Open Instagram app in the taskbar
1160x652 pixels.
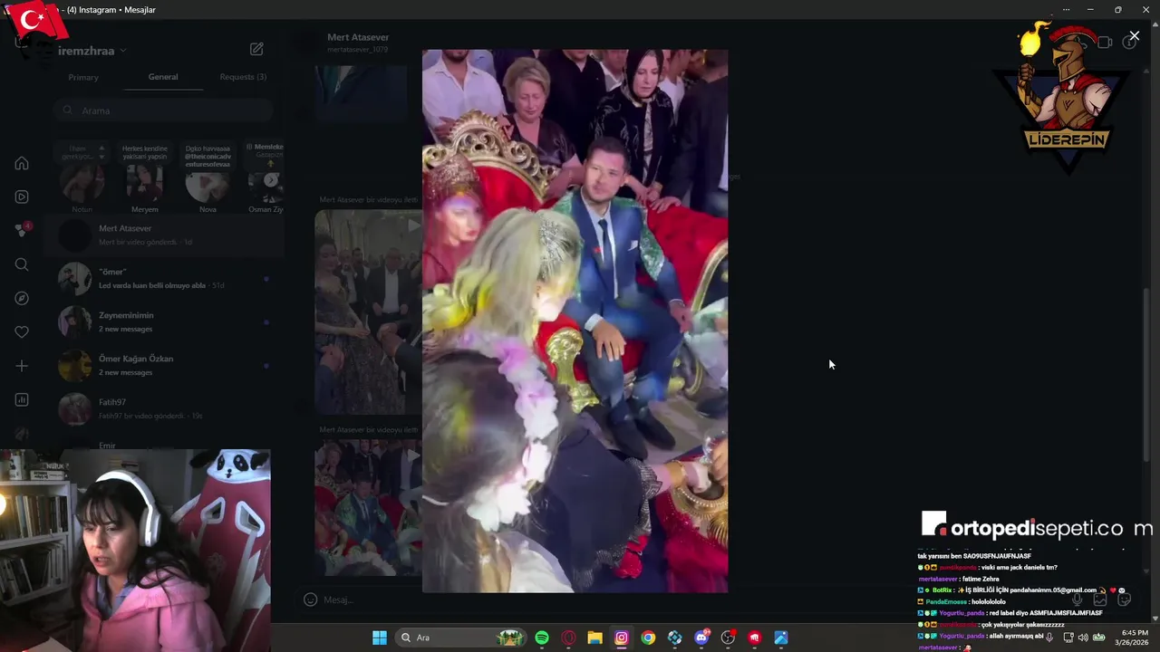tap(622, 638)
